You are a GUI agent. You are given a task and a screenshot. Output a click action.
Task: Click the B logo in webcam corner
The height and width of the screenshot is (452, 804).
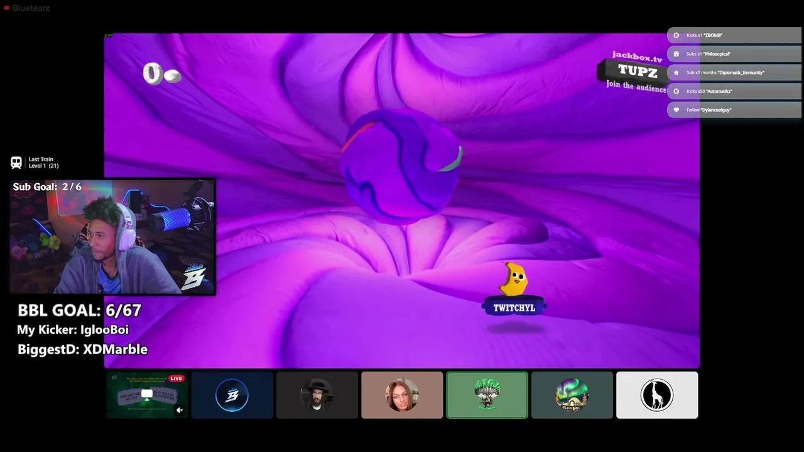tap(194, 277)
